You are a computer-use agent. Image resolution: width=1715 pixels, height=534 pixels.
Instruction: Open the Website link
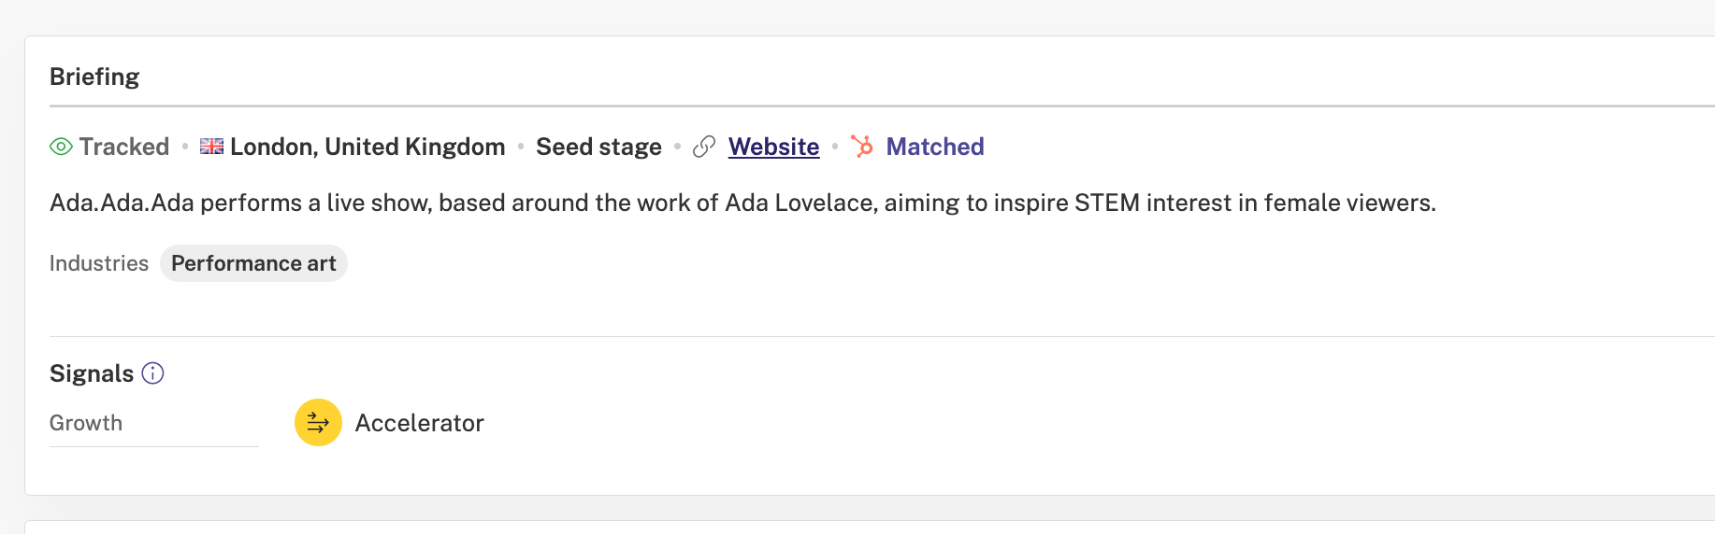tap(773, 147)
